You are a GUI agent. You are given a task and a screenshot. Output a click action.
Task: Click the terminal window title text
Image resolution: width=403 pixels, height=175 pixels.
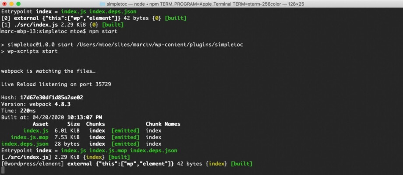click(205, 4)
